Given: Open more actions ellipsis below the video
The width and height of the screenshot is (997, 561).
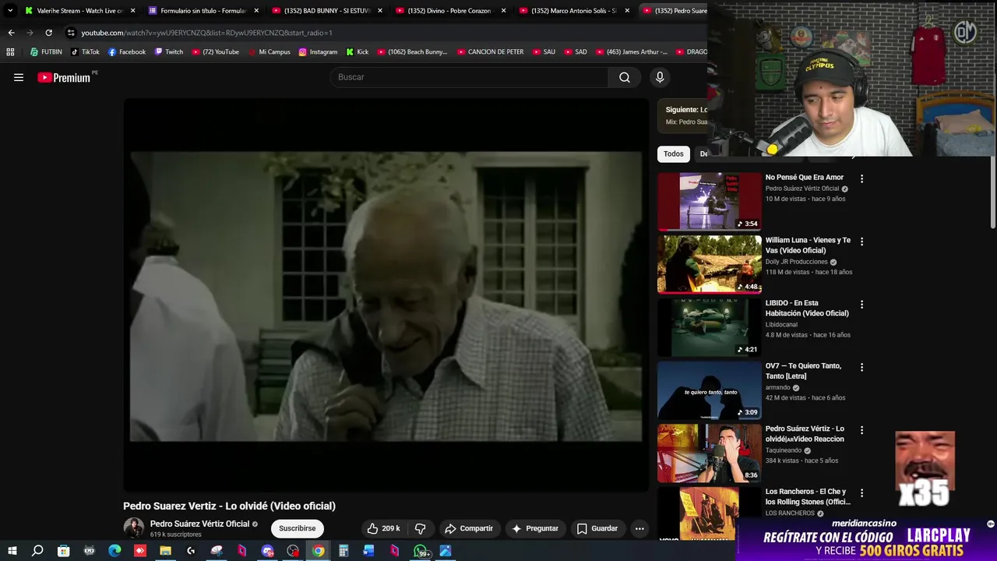Looking at the screenshot, I should [639, 528].
